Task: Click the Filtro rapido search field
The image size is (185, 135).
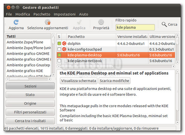Action: [x=135, y=28]
